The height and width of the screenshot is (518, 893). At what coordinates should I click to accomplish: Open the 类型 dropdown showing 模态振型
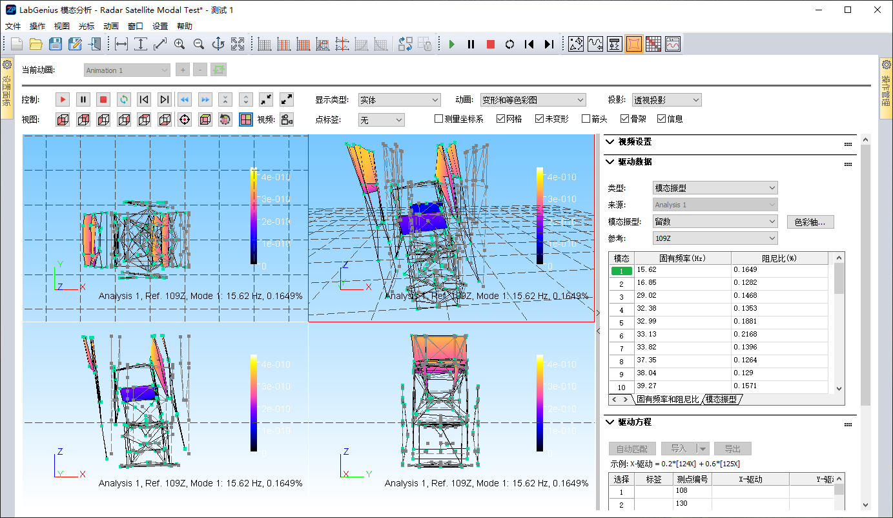715,188
